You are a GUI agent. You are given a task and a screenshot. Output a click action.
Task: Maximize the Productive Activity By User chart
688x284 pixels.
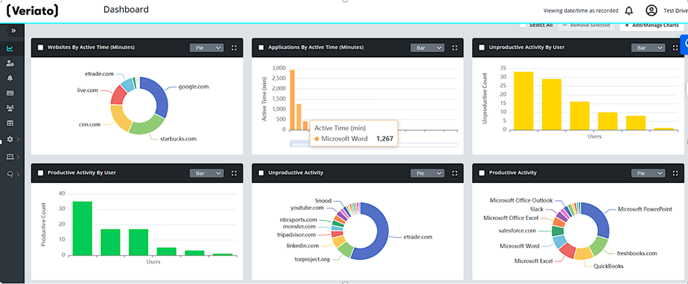click(234, 173)
